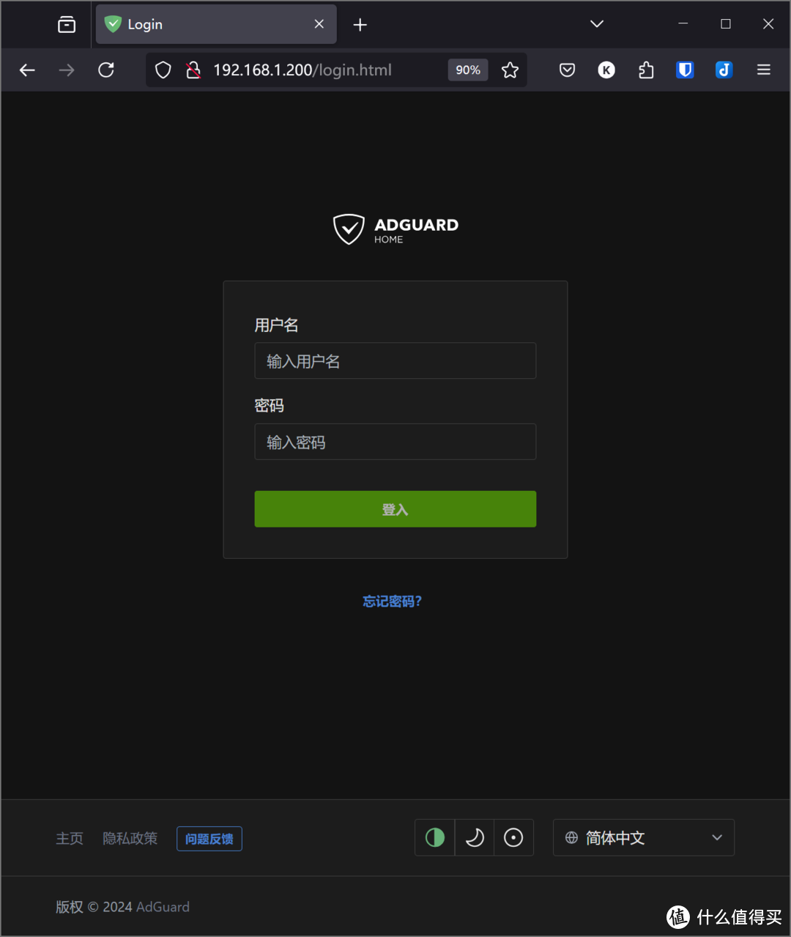Image resolution: width=791 pixels, height=937 pixels.
Task: Switch to light theme with the sun toggle
Action: [513, 837]
